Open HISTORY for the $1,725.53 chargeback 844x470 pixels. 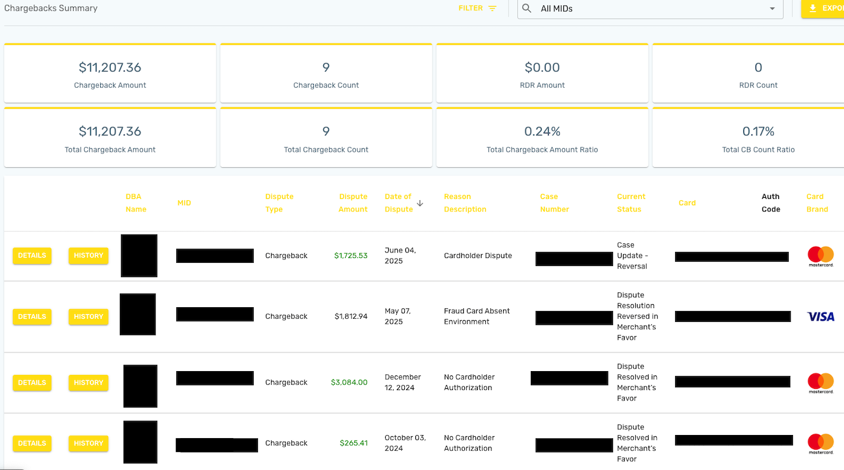click(88, 256)
